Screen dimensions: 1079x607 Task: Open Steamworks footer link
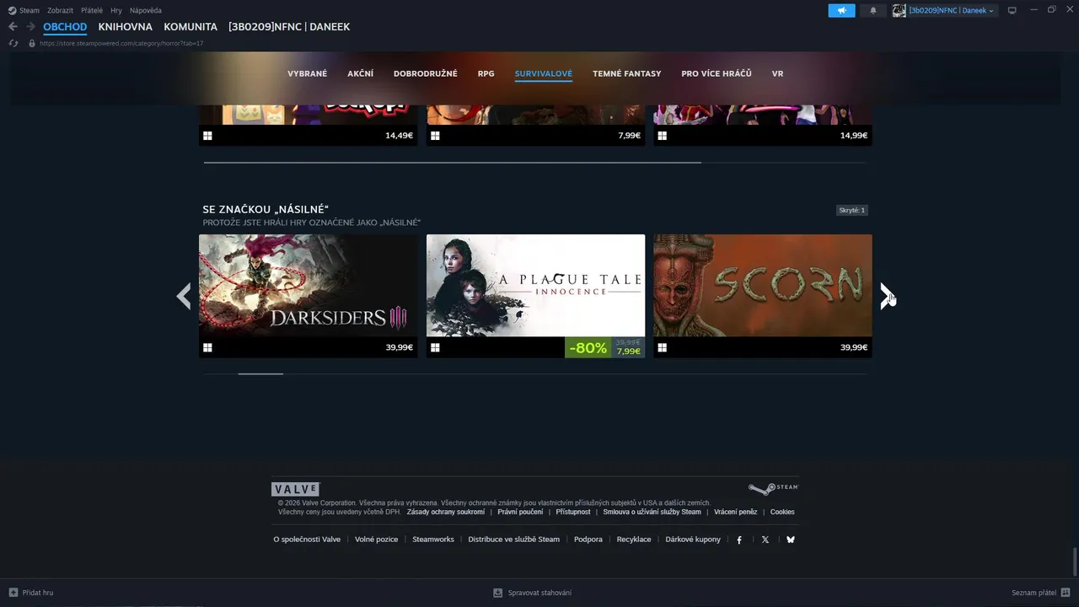click(x=433, y=540)
